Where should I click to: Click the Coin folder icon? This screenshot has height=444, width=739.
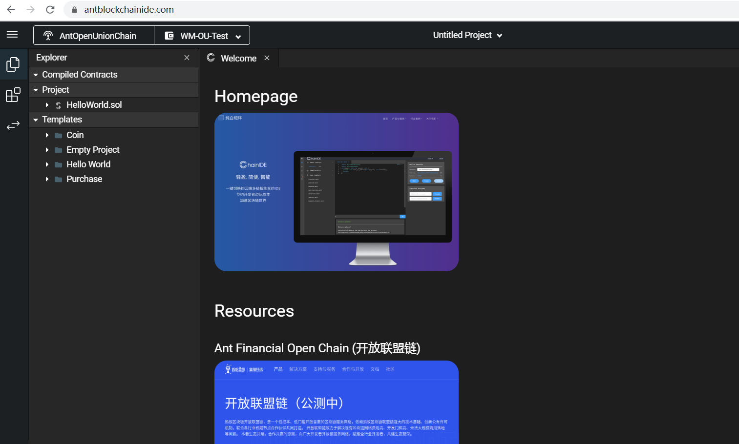(x=58, y=135)
